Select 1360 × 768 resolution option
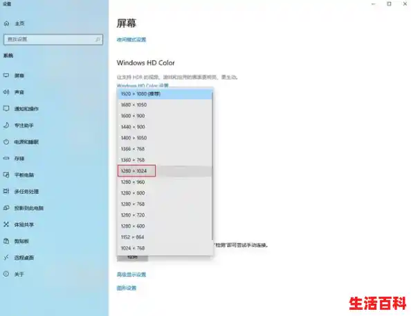 (165, 159)
